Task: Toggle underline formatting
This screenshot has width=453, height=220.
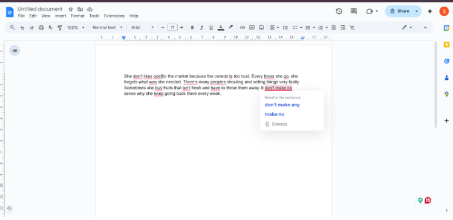Action: point(211,28)
